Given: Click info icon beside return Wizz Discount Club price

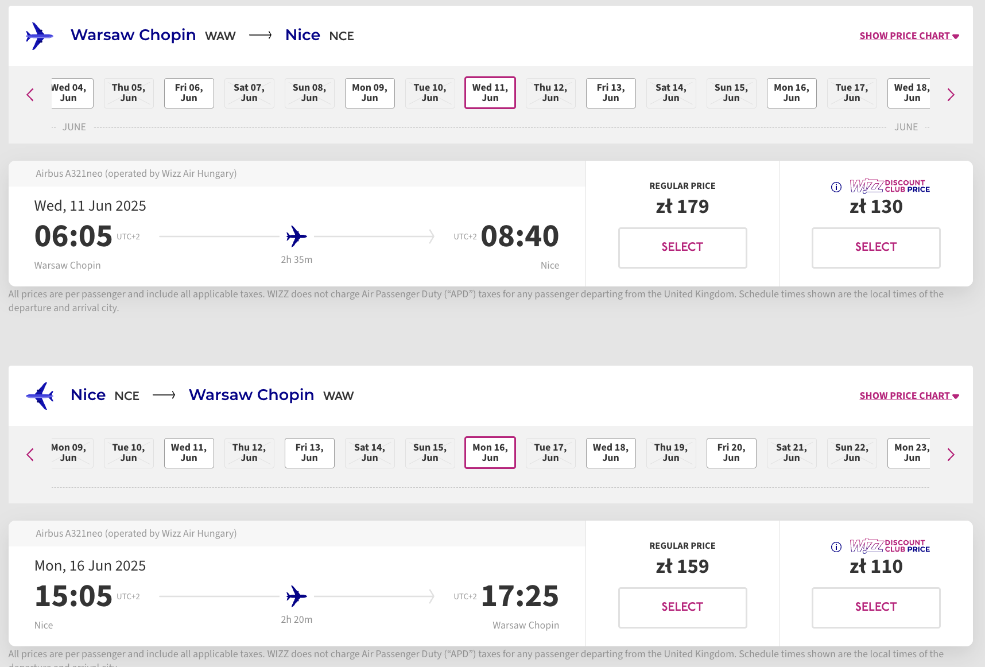Looking at the screenshot, I should click(836, 547).
